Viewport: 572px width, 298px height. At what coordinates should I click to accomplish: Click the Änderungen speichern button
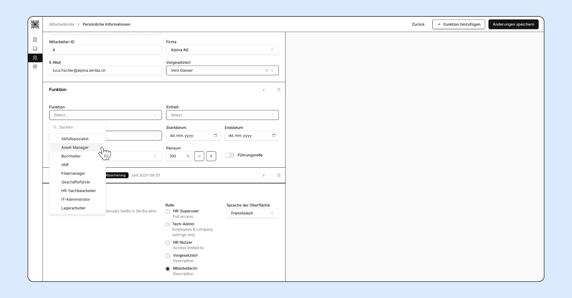click(513, 24)
